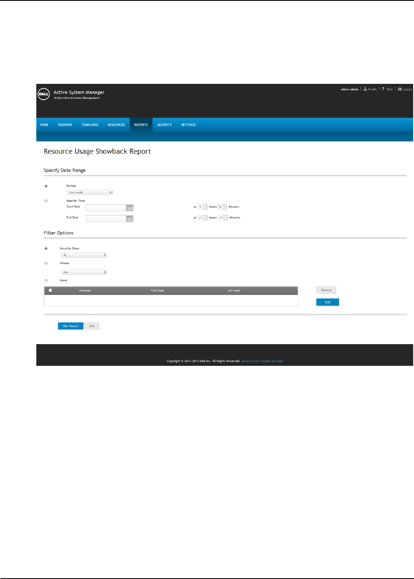Click the USERNAME column header
The image size is (414, 579).
pyautogui.click(x=85, y=291)
